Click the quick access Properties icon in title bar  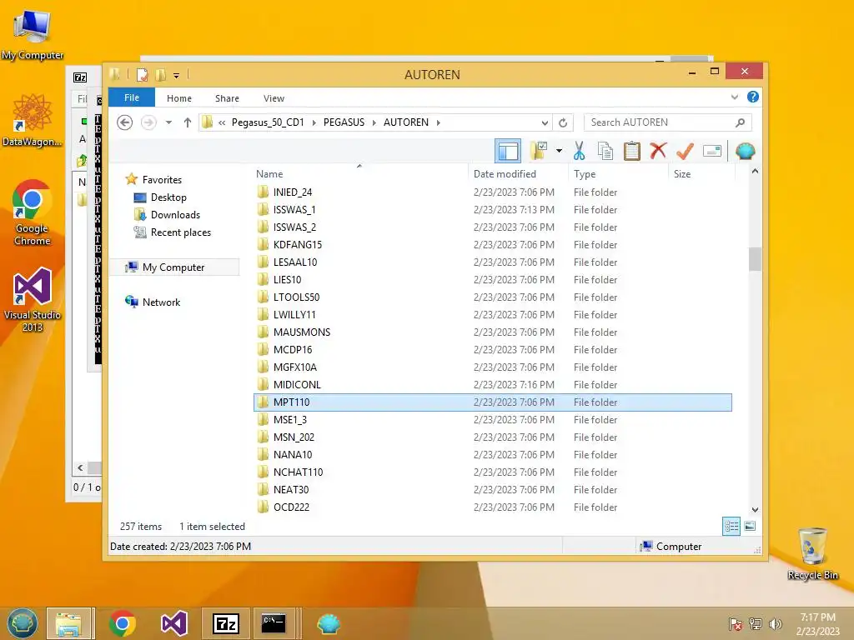click(142, 75)
